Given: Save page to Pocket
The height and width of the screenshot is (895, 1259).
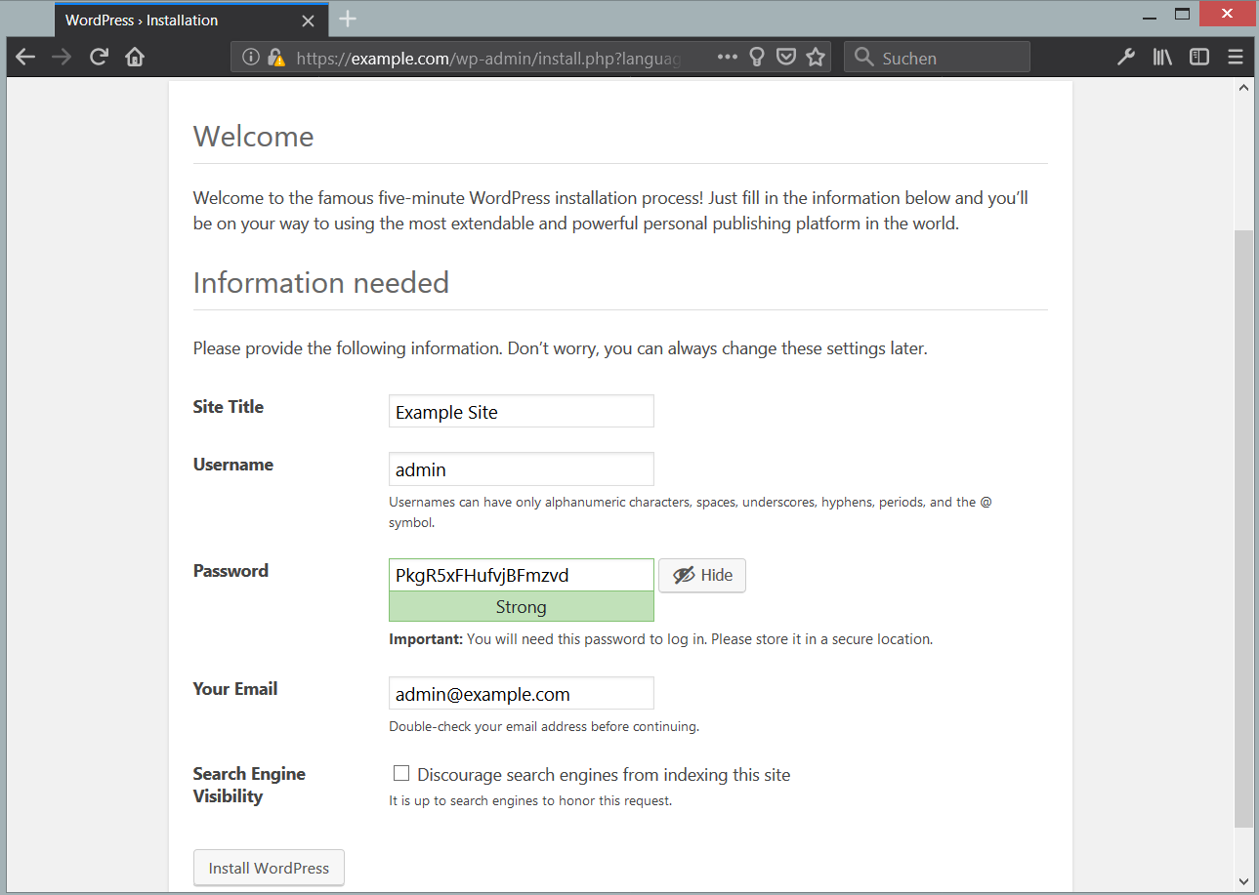Looking at the screenshot, I should 785,58.
